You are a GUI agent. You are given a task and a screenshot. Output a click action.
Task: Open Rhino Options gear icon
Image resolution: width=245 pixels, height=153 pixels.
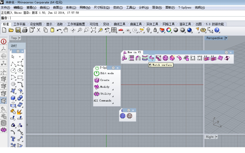click(x=203, y=30)
